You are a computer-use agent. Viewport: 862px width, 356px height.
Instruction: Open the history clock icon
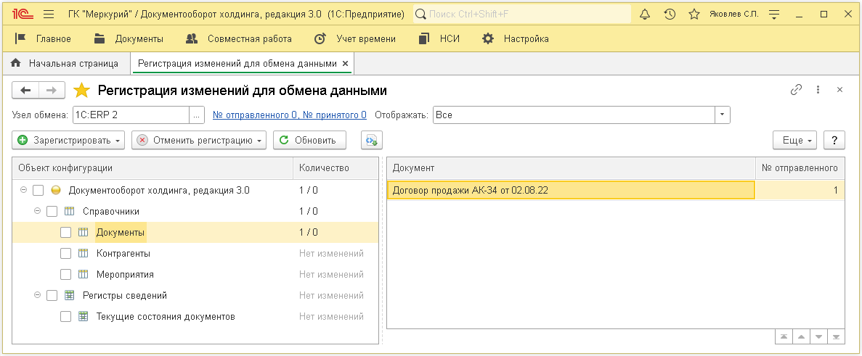670,14
